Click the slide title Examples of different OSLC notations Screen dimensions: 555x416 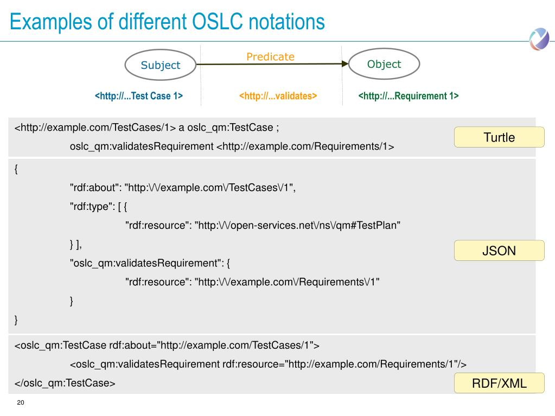click(167, 22)
